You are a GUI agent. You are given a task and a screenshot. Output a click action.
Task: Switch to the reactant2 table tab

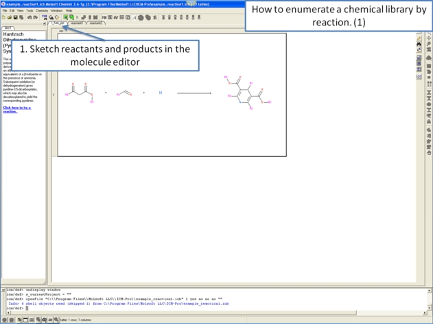(x=96, y=23)
